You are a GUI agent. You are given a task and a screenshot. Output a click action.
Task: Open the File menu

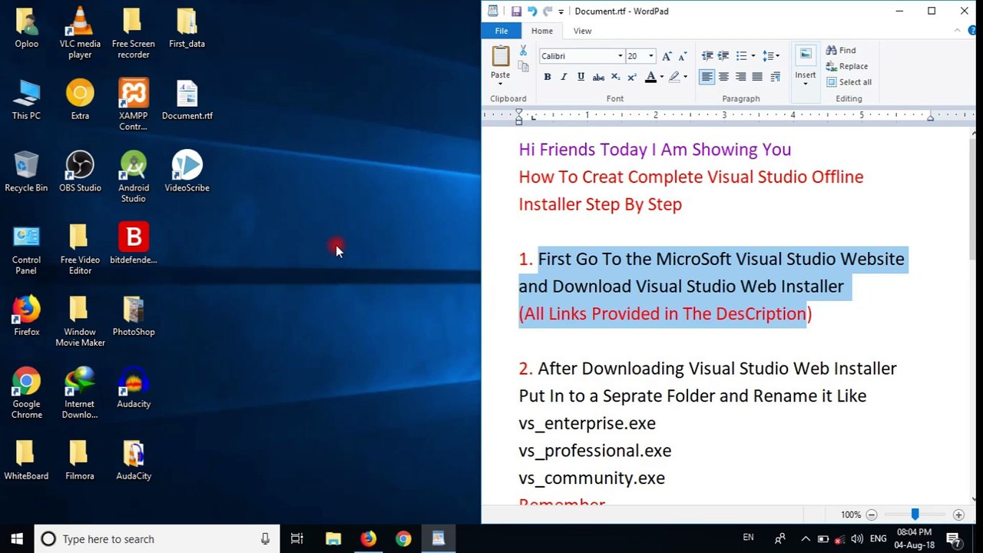pyautogui.click(x=501, y=31)
